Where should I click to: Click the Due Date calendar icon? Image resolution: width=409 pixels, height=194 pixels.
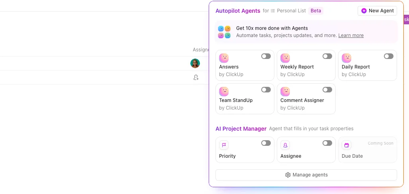[x=346, y=145]
